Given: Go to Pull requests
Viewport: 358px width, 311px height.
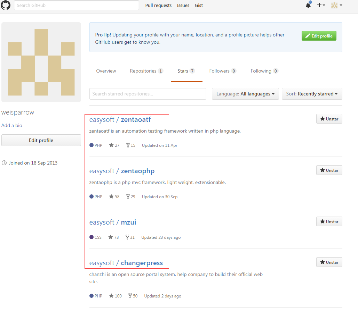Looking at the screenshot, I should point(158,5).
